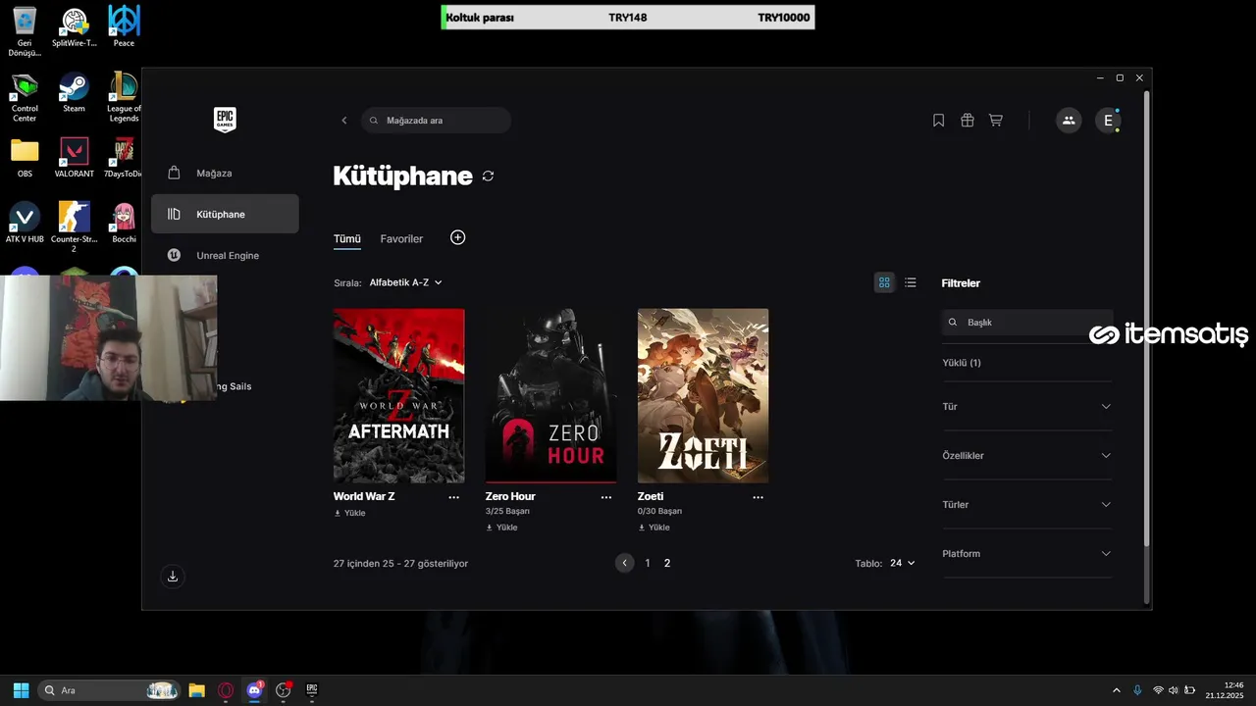The width and height of the screenshot is (1256, 706).
Task: Open the Bocchi desktop shortcut
Action: [124, 223]
